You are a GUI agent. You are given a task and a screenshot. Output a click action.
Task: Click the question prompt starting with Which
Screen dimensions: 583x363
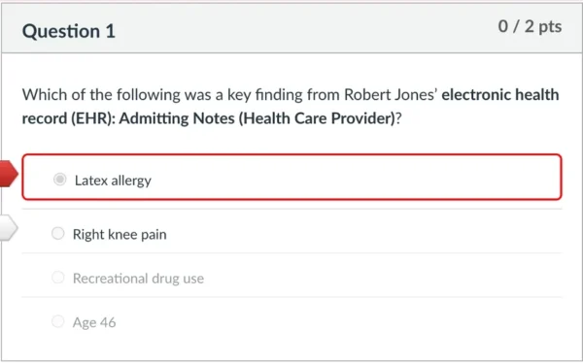coord(291,107)
